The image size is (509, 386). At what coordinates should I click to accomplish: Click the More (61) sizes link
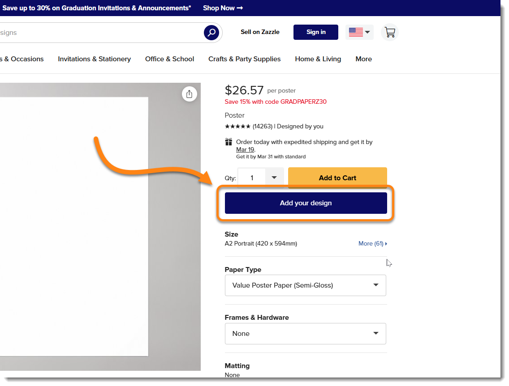(x=373, y=244)
